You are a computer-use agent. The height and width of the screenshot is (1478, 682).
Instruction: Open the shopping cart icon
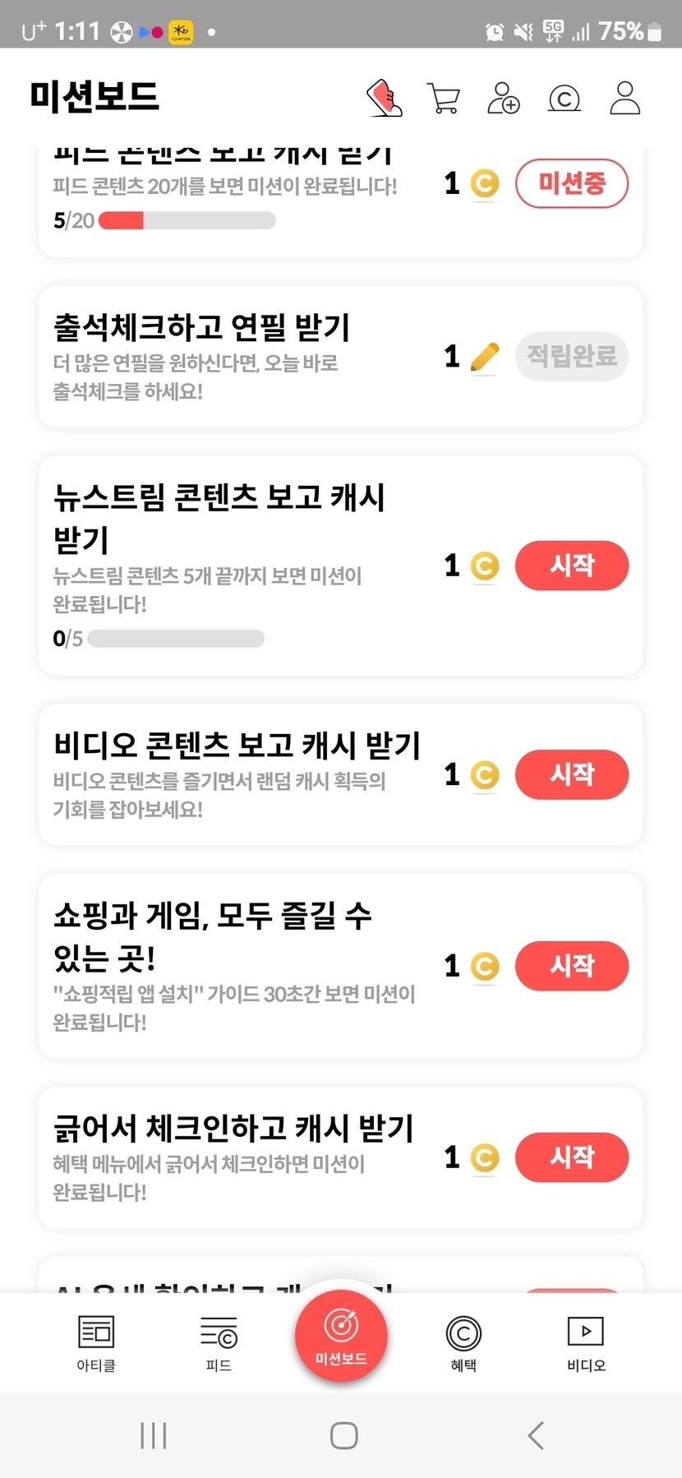click(x=444, y=98)
